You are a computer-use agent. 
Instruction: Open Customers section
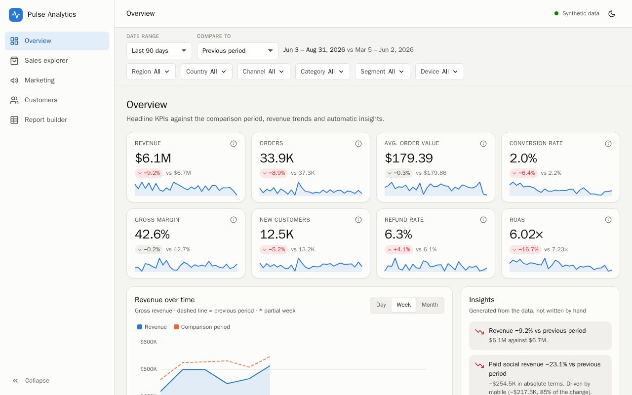(x=57, y=100)
